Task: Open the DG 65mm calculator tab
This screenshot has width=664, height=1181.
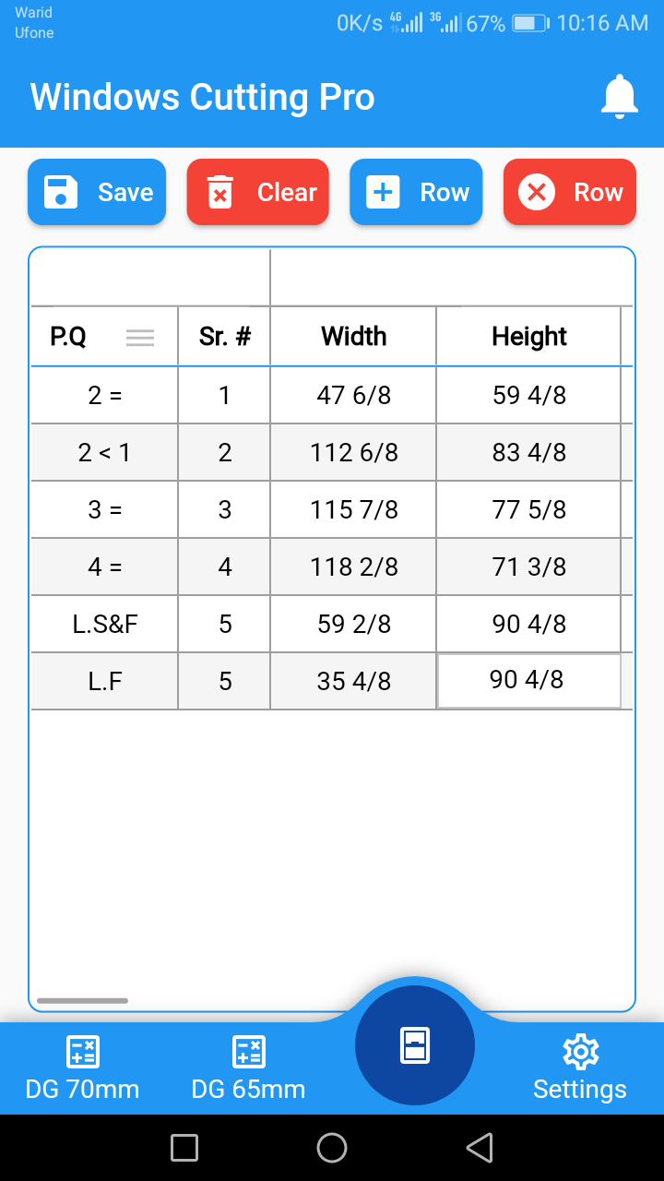Action: [248, 1068]
